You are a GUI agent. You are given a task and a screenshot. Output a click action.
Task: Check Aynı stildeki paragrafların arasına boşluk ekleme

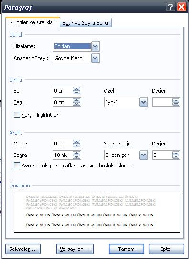pos(17,166)
